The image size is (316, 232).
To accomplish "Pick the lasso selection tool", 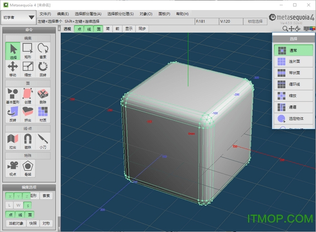I will (x=43, y=51).
